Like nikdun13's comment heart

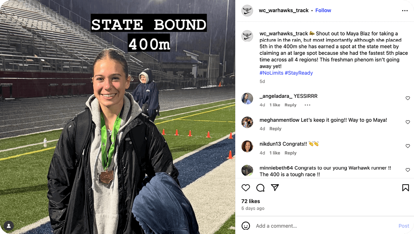(x=408, y=146)
